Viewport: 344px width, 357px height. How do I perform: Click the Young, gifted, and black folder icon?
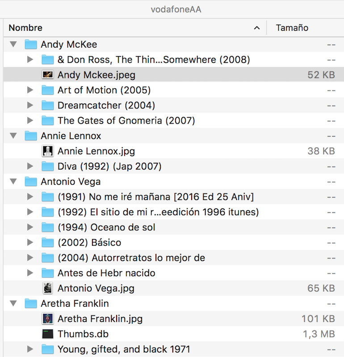point(48,349)
